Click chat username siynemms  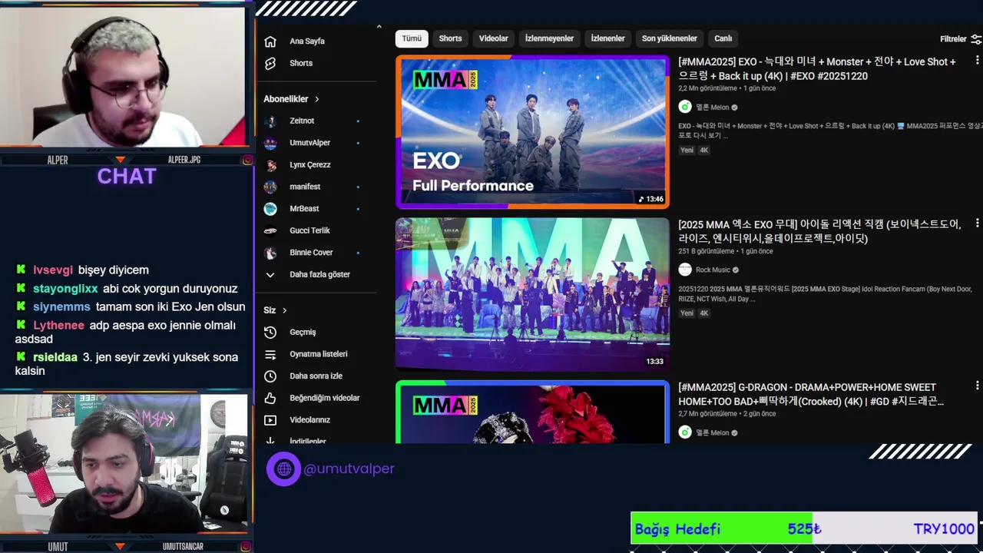61,307
